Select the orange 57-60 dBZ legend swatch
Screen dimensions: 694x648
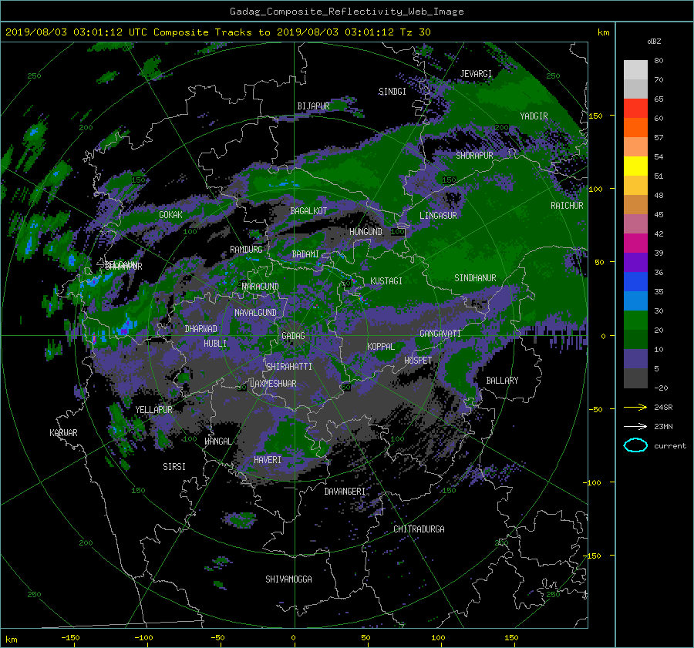click(635, 128)
